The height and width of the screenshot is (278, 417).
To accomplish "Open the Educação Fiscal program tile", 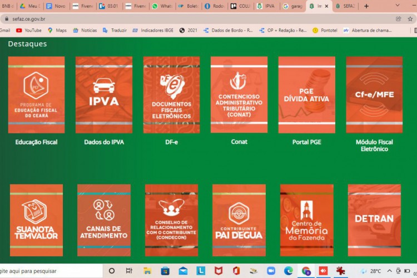I will coord(36,95).
